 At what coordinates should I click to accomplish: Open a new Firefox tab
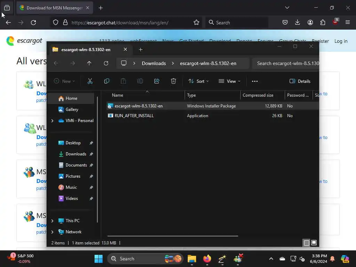[101, 8]
